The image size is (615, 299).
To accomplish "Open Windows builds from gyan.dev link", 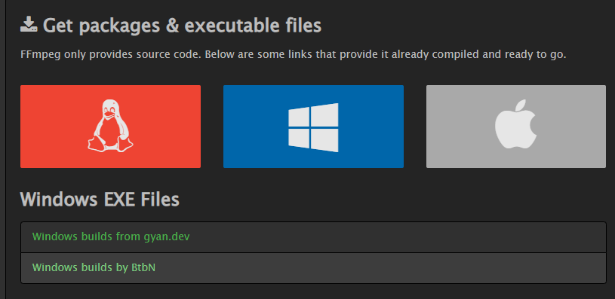I will coord(111,236).
